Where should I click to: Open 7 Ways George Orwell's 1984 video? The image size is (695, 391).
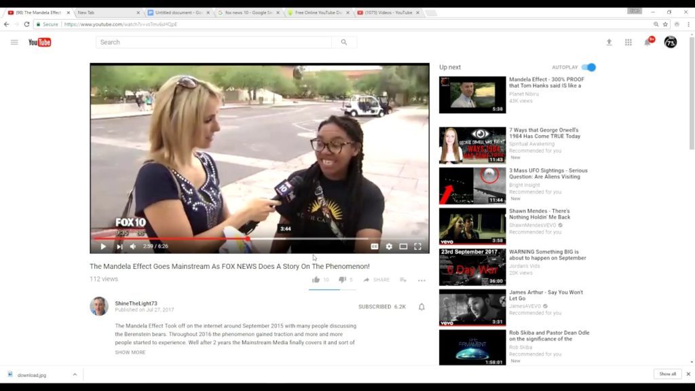(x=544, y=133)
